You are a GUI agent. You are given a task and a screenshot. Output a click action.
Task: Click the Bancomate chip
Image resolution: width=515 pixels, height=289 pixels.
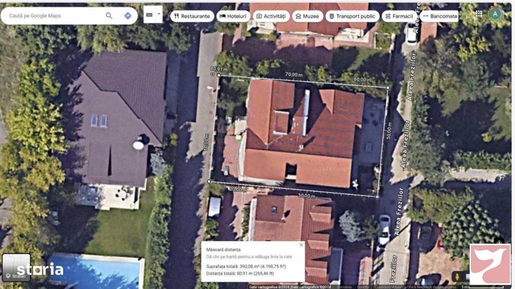tap(439, 16)
